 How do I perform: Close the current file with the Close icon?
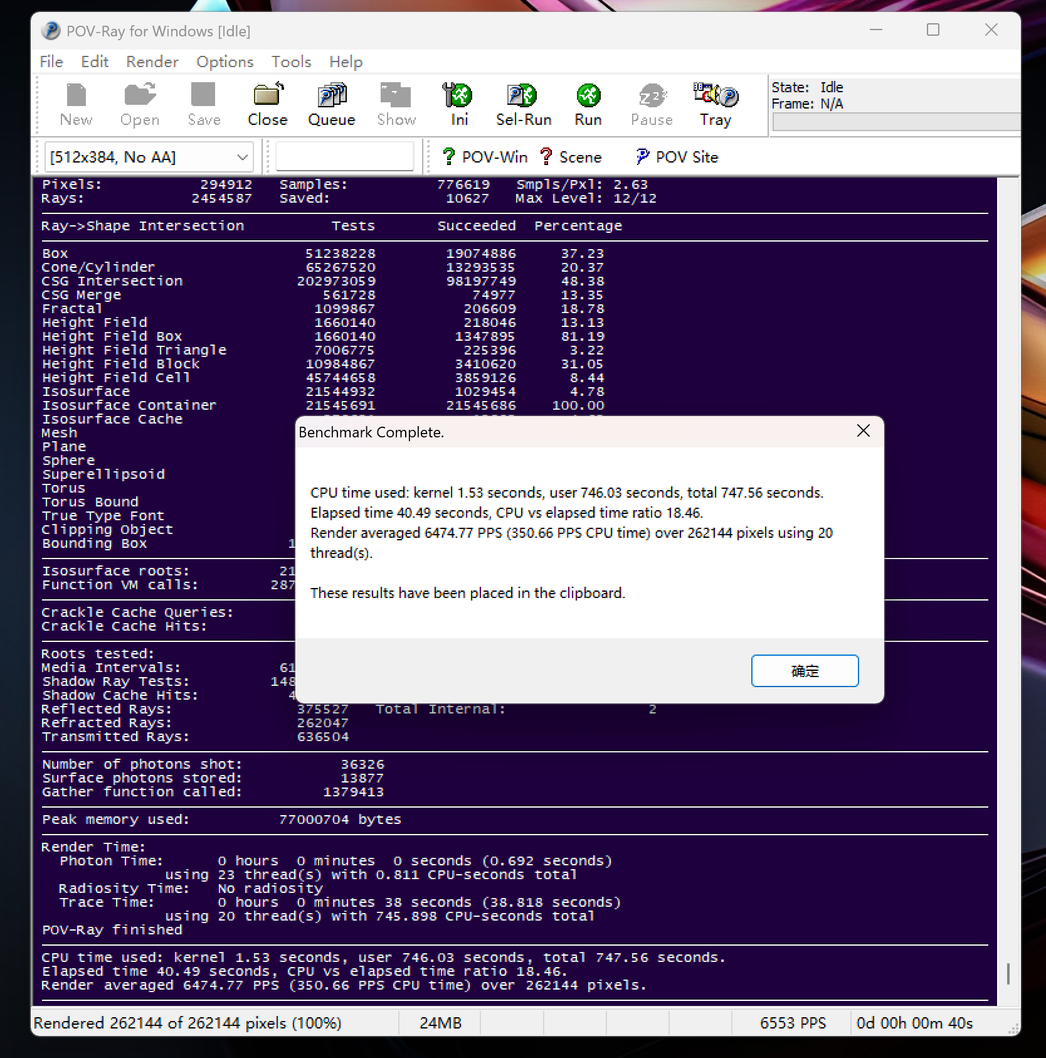pos(267,104)
